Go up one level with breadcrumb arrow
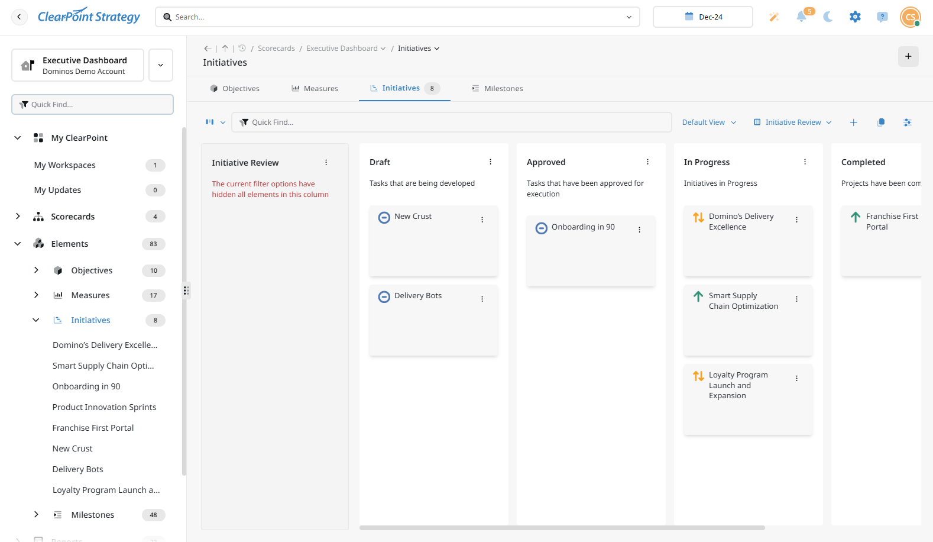This screenshot has height=542, width=933. click(225, 49)
